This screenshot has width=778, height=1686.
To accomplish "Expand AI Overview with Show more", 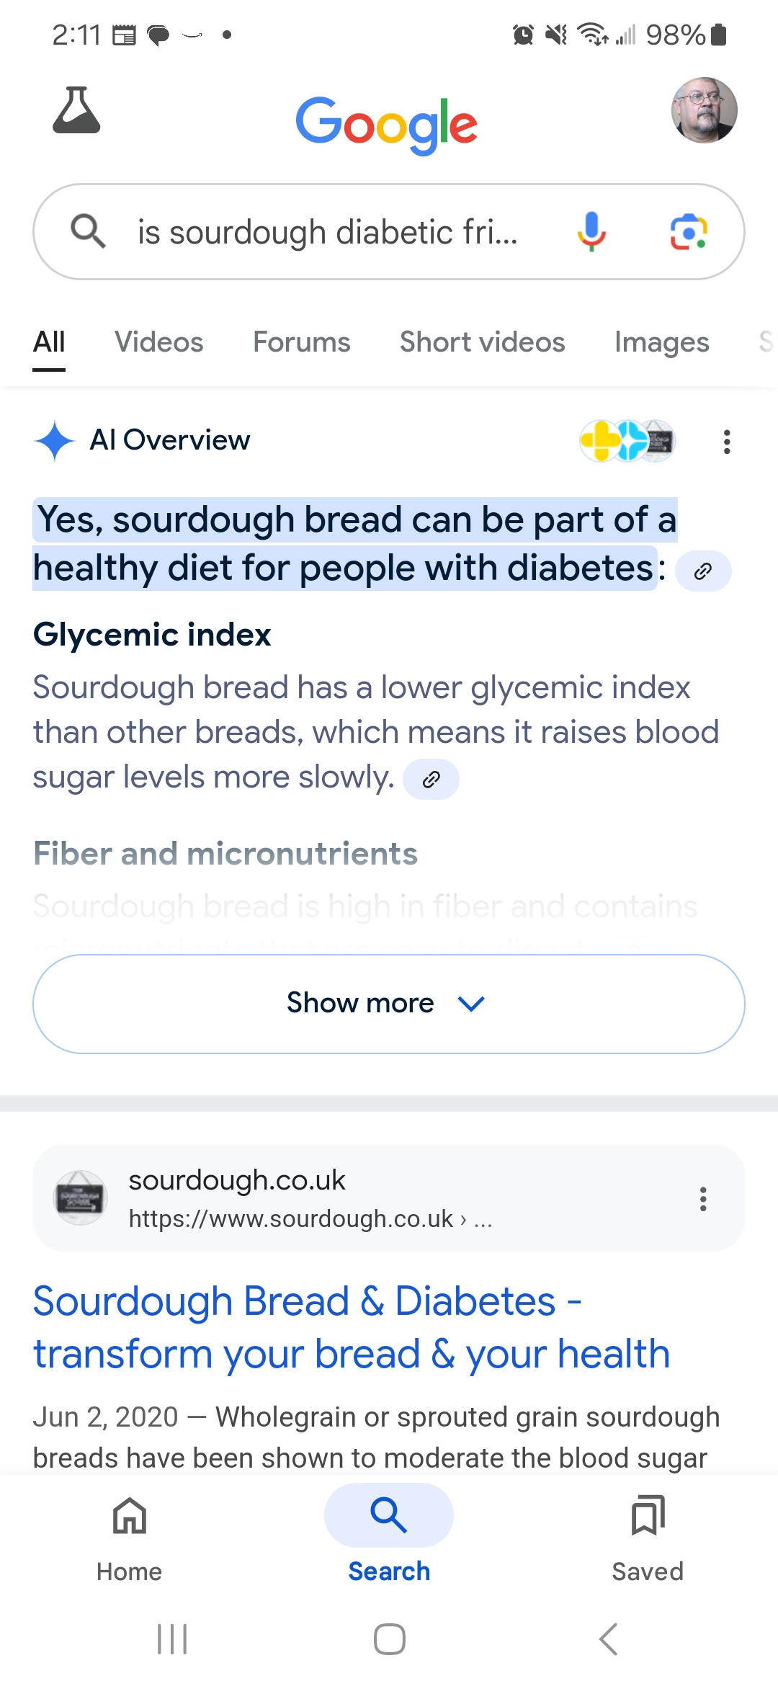I will [x=389, y=1004].
